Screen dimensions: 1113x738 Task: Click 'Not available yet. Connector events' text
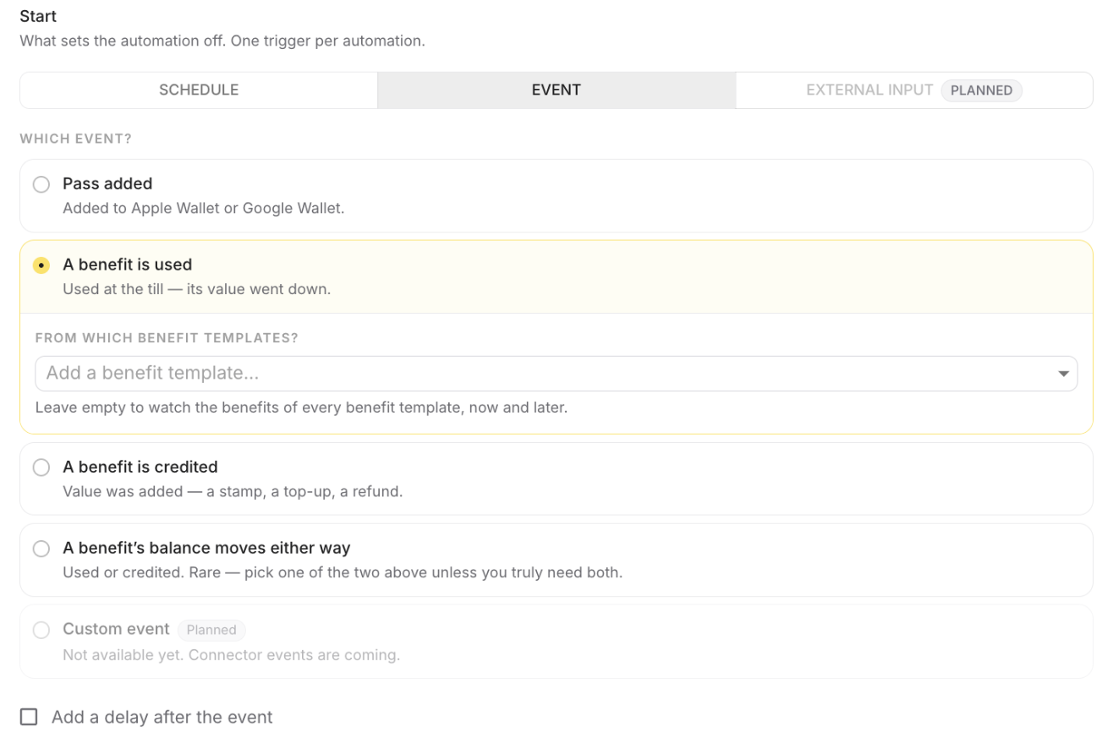point(231,655)
